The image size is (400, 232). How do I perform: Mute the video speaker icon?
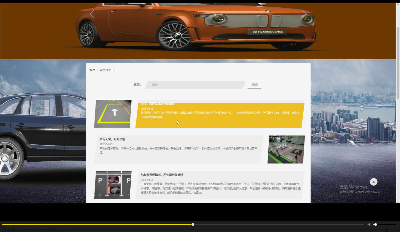click(x=369, y=224)
